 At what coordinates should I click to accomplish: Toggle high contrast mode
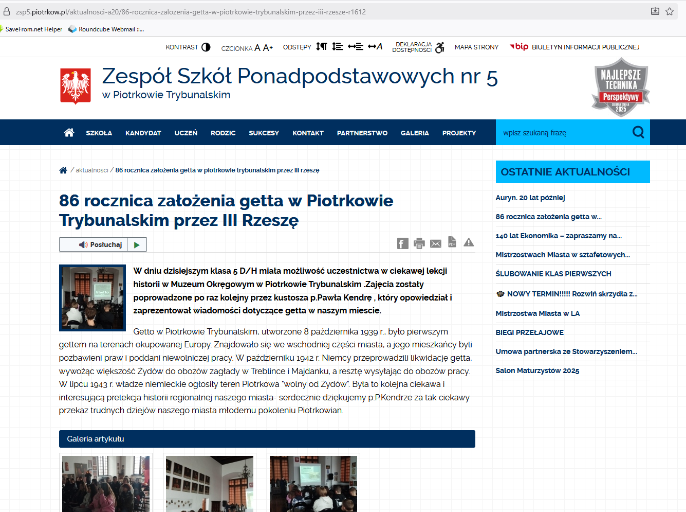[x=206, y=47]
